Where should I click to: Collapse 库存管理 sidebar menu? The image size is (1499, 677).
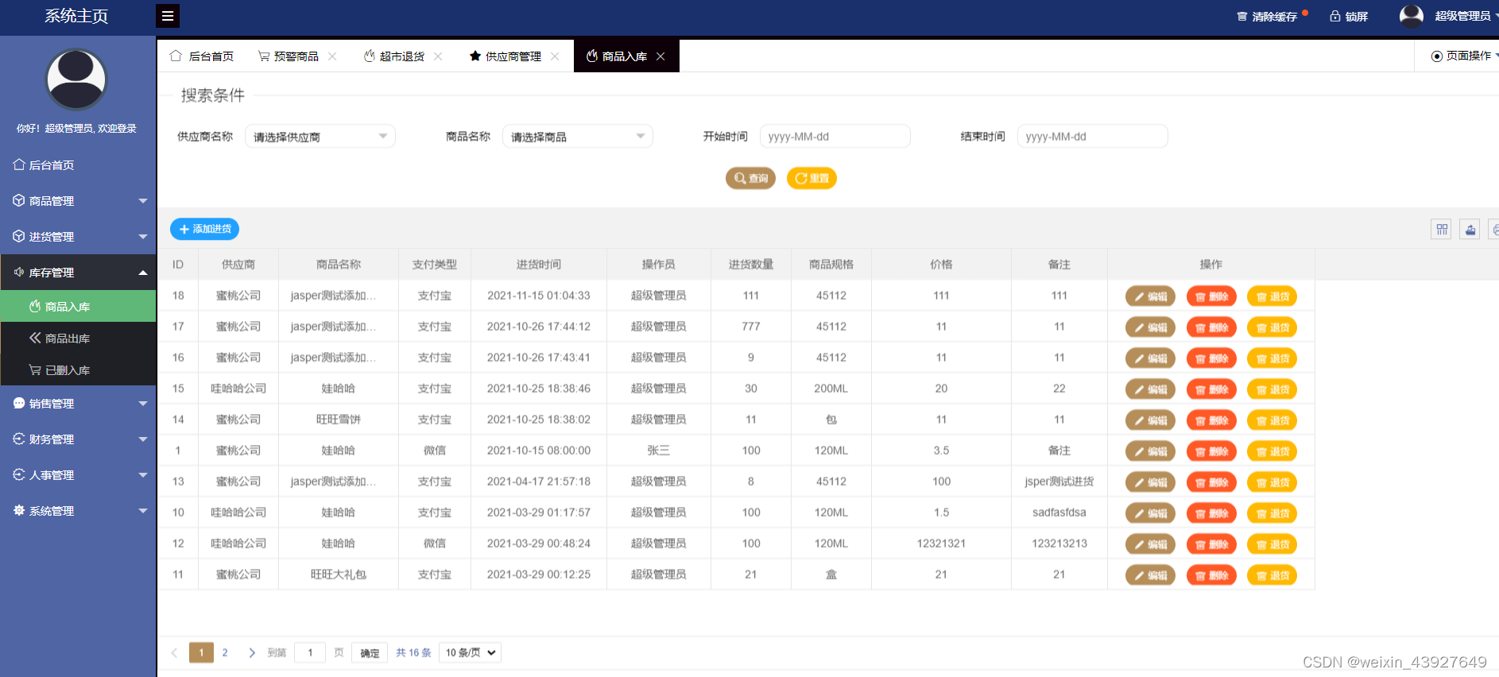(x=78, y=272)
